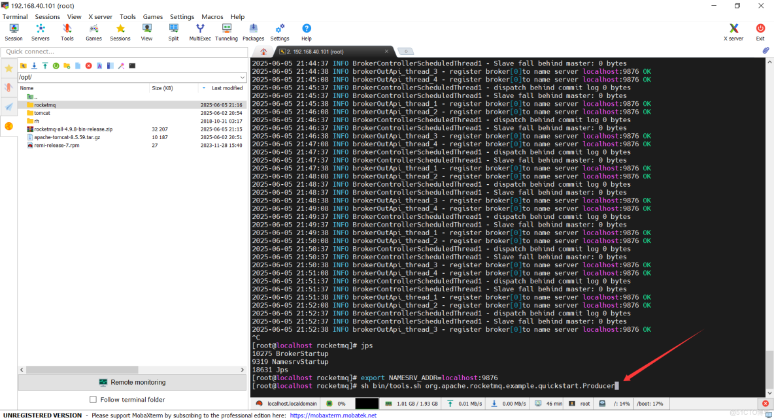Viewport: 774px width, 420px height.
Task: Navigate to the parent folder in file browser
Action: 23,65
